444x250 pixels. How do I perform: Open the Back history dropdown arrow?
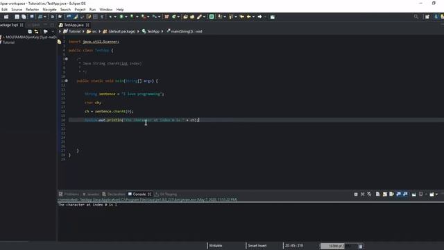tap(253, 17)
